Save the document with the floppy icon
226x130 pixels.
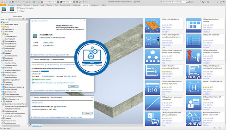pos(13,2)
